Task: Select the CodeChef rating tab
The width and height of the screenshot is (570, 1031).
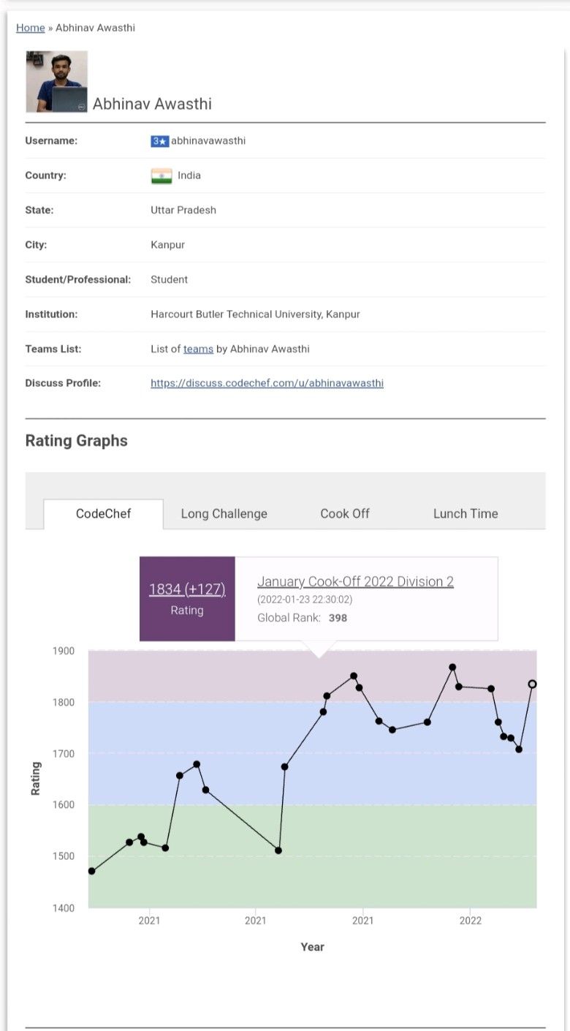Action: click(x=103, y=513)
